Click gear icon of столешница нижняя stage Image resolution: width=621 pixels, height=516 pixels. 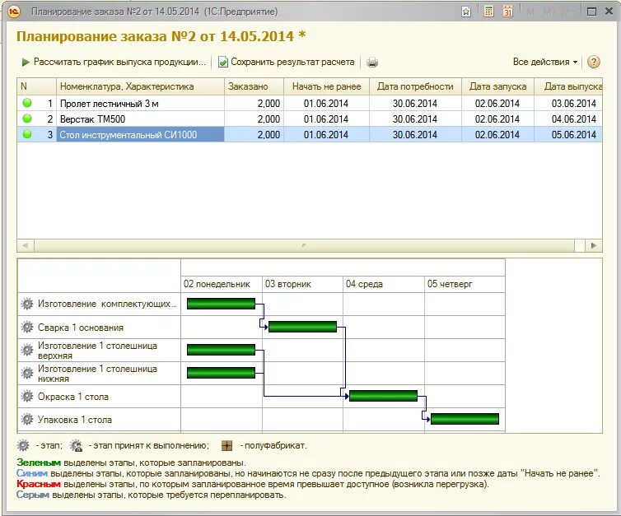pos(27,373)
